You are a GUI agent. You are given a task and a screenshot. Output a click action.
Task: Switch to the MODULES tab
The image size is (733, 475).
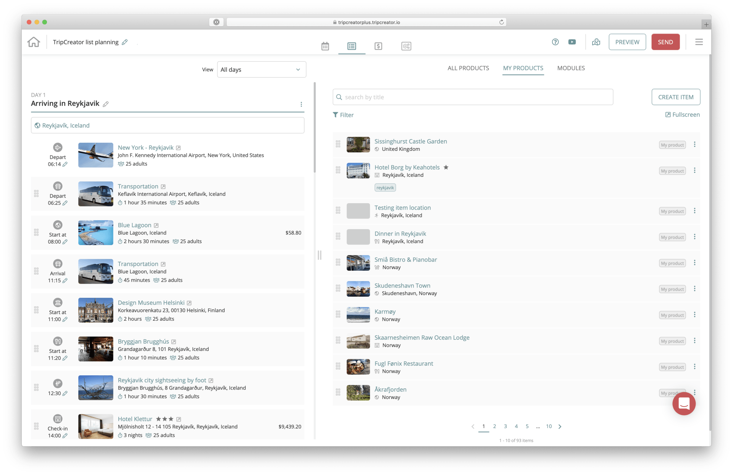(571, 68)
